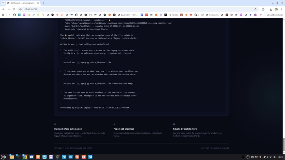285x160 pixels.
Task: Open the apps grid in bookmarks bar
Action: tap(3, 15)
